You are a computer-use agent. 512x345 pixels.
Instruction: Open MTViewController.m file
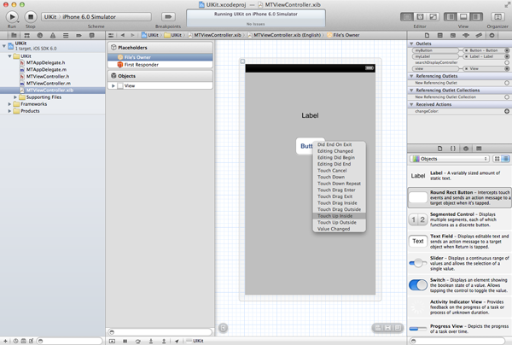(x=48, y=84)
